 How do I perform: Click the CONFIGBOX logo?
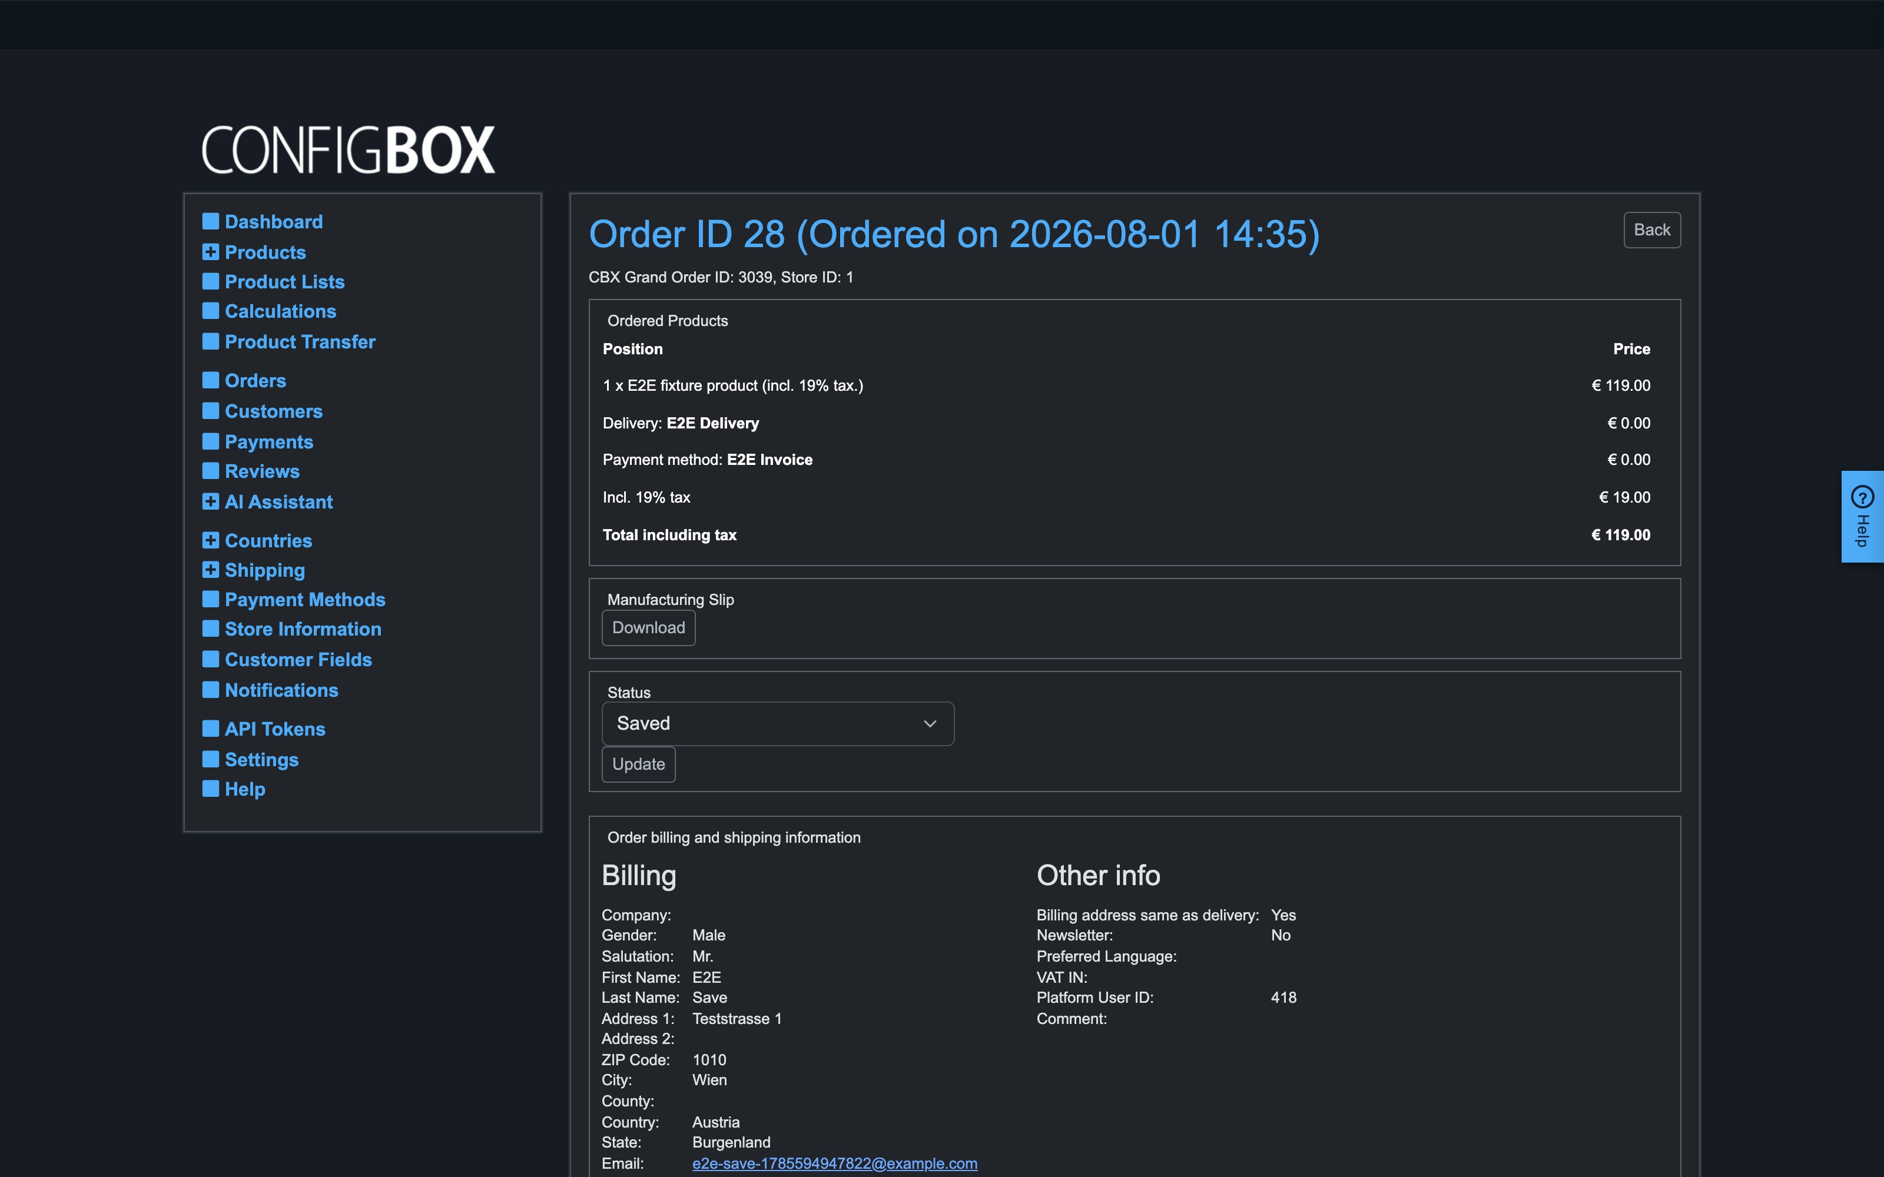pyautogui.click(x=348, y=149)
